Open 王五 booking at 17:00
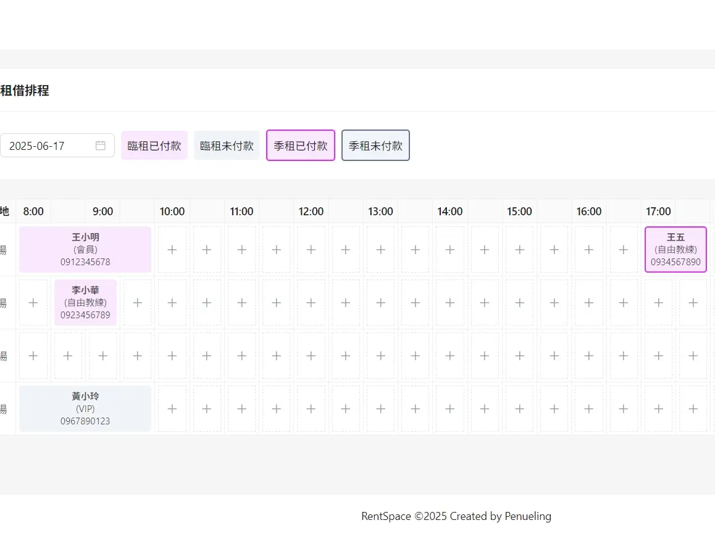 tap(675, 249)
